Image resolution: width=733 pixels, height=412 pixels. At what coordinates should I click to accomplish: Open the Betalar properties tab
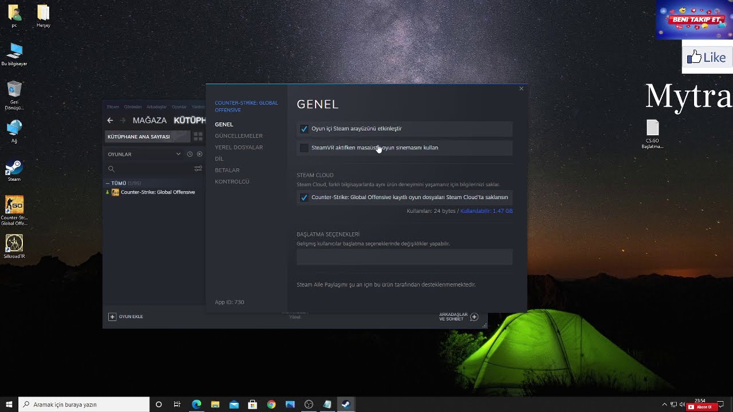(227, 170)
